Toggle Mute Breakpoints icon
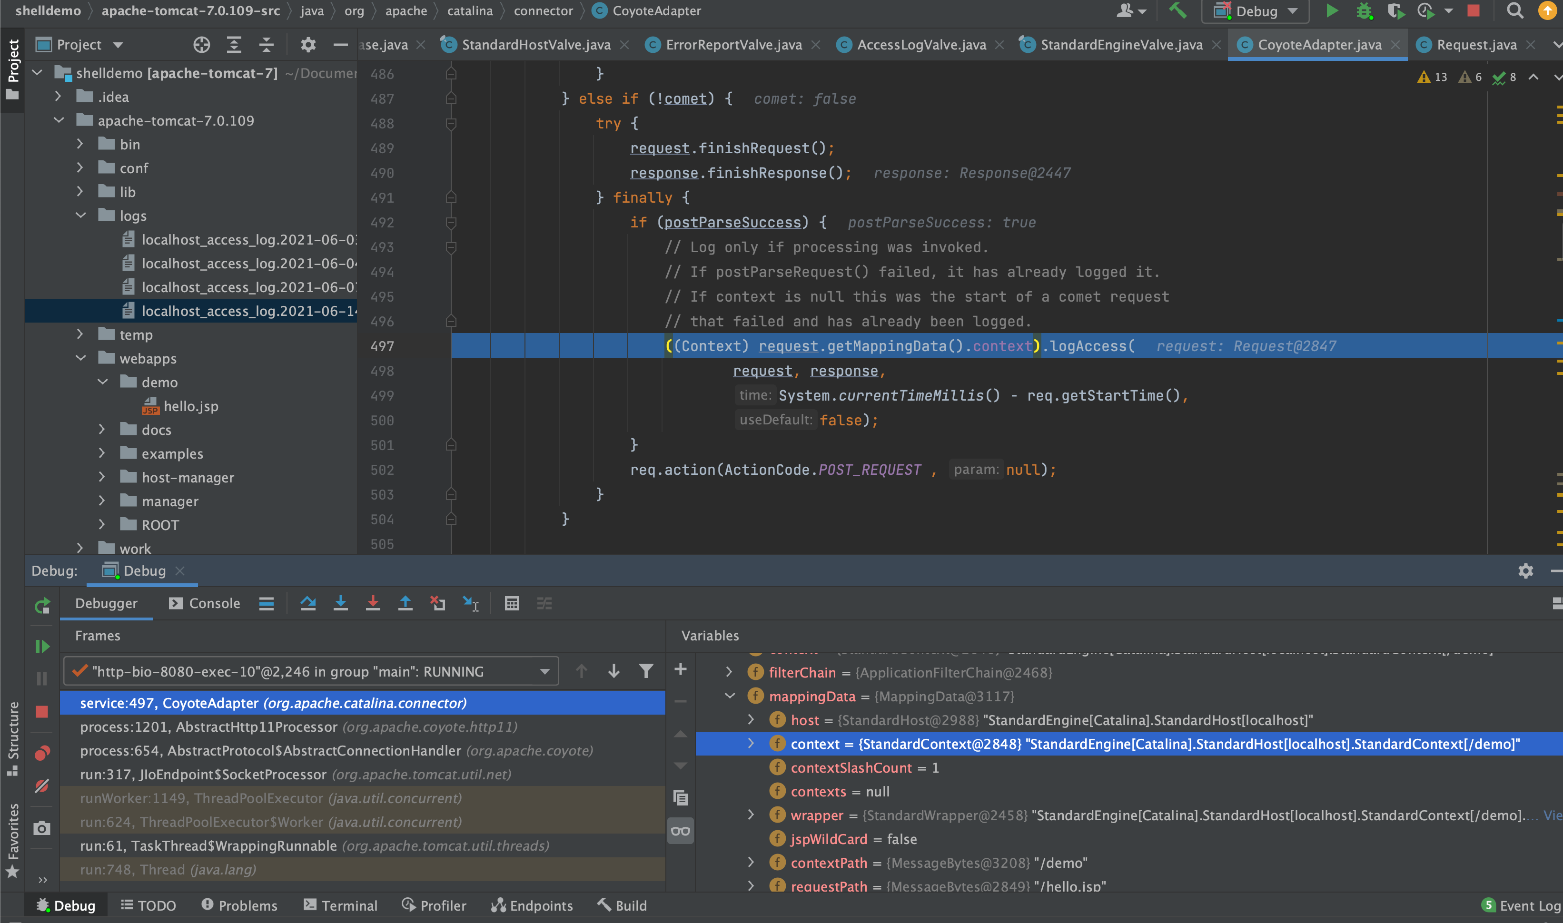The image size is (1563, 923). pyautogui.click(x=42, y=786)
